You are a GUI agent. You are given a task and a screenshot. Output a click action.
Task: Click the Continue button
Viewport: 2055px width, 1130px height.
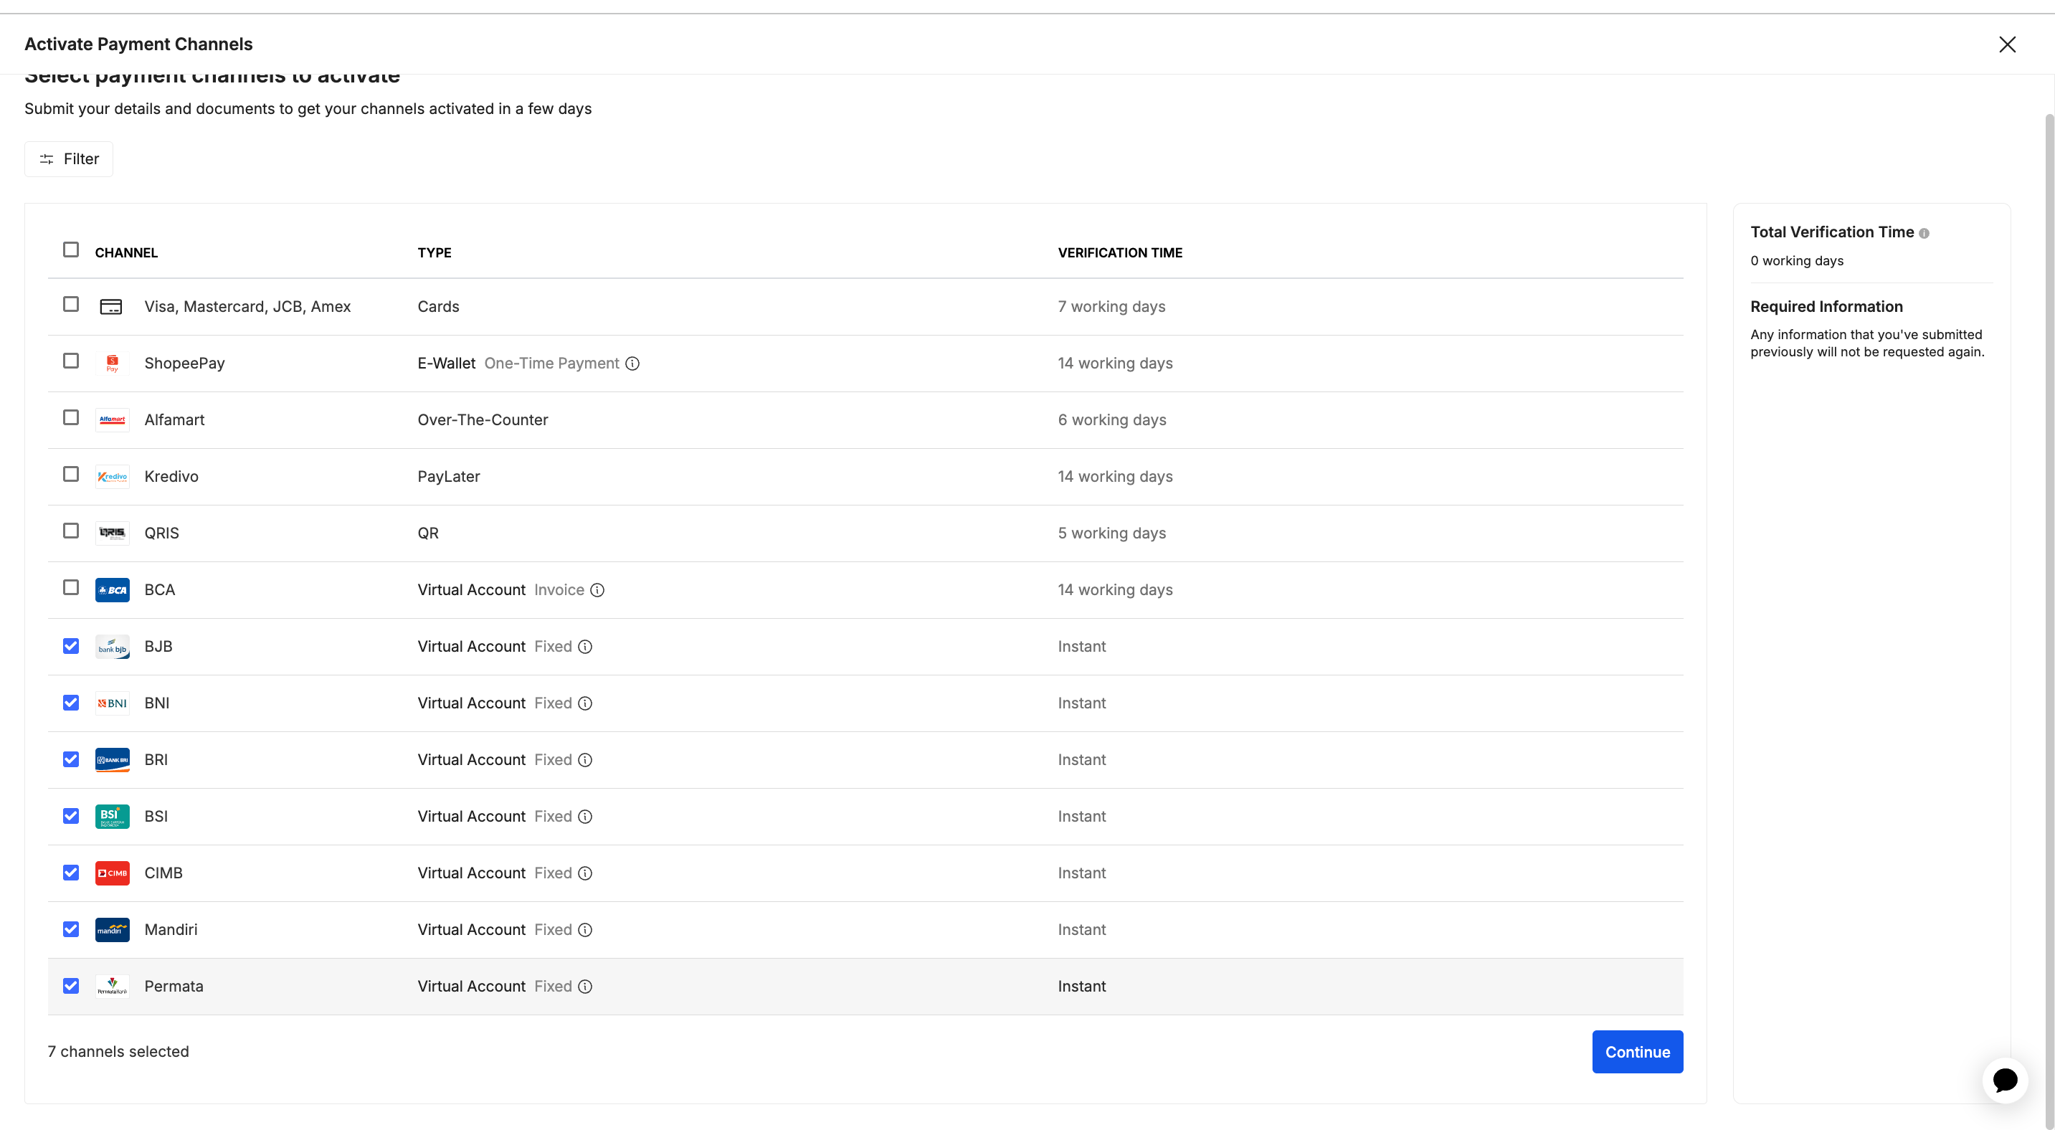[x=1637, y=1052]
